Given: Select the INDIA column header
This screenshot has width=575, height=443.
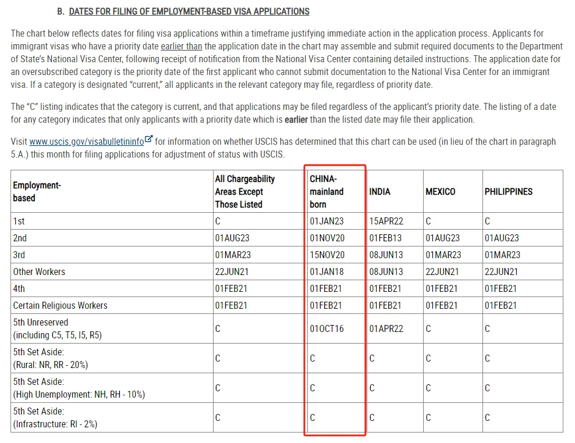Looking at the screenshot, I should [x=379, y=191].
